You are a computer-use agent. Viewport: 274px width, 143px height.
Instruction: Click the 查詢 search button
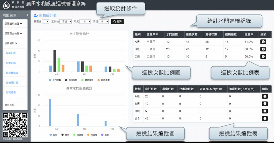pyautogui.click(x=117, y=21)
